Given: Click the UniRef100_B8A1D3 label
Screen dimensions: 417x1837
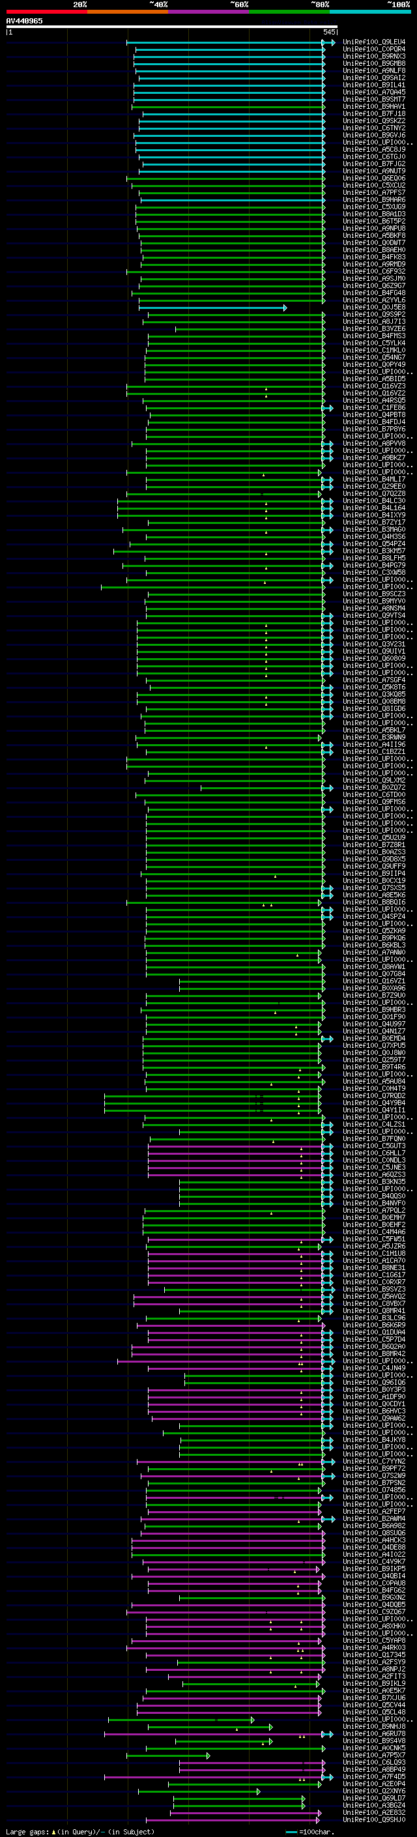Looking at the screenshot, I should (374, 214).
